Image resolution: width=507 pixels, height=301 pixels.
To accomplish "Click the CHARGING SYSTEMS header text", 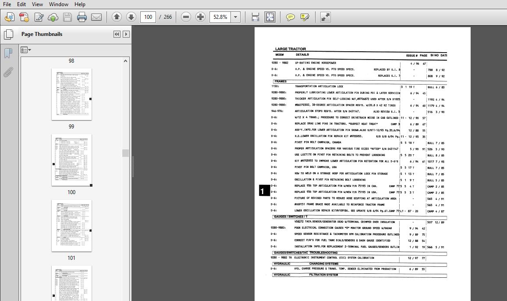I will pyautogui.click(x=324, y=264).
